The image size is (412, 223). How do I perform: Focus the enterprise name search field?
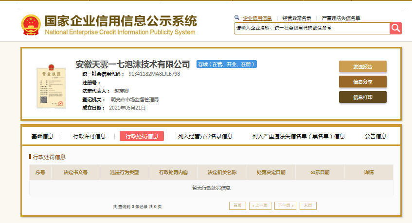pos(312,28)
